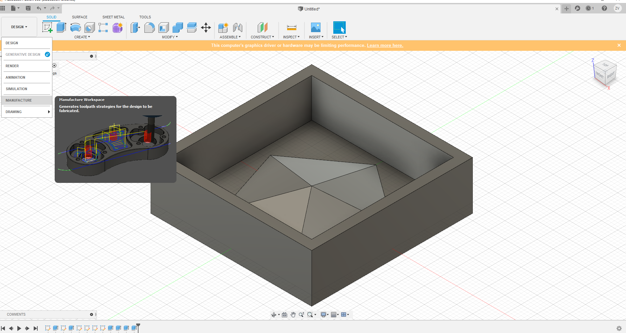Open the Extensions icon in top bar
The image size is (626, 333).
tap(578, 9)
